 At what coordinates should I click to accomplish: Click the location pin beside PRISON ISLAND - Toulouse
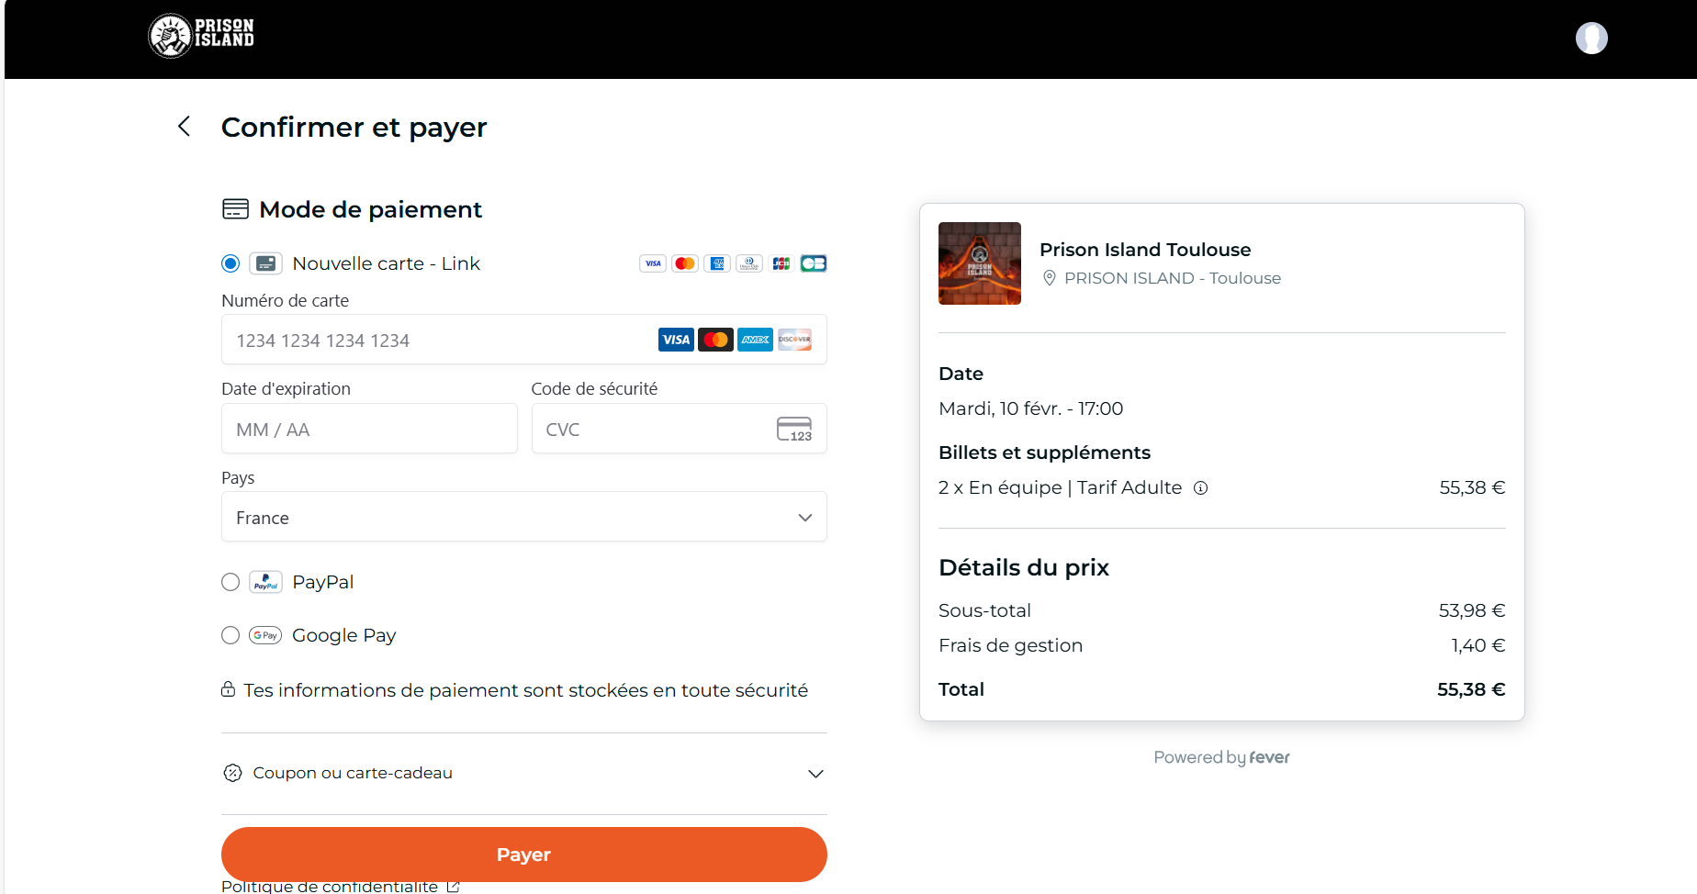click(x=1050, y=278)
